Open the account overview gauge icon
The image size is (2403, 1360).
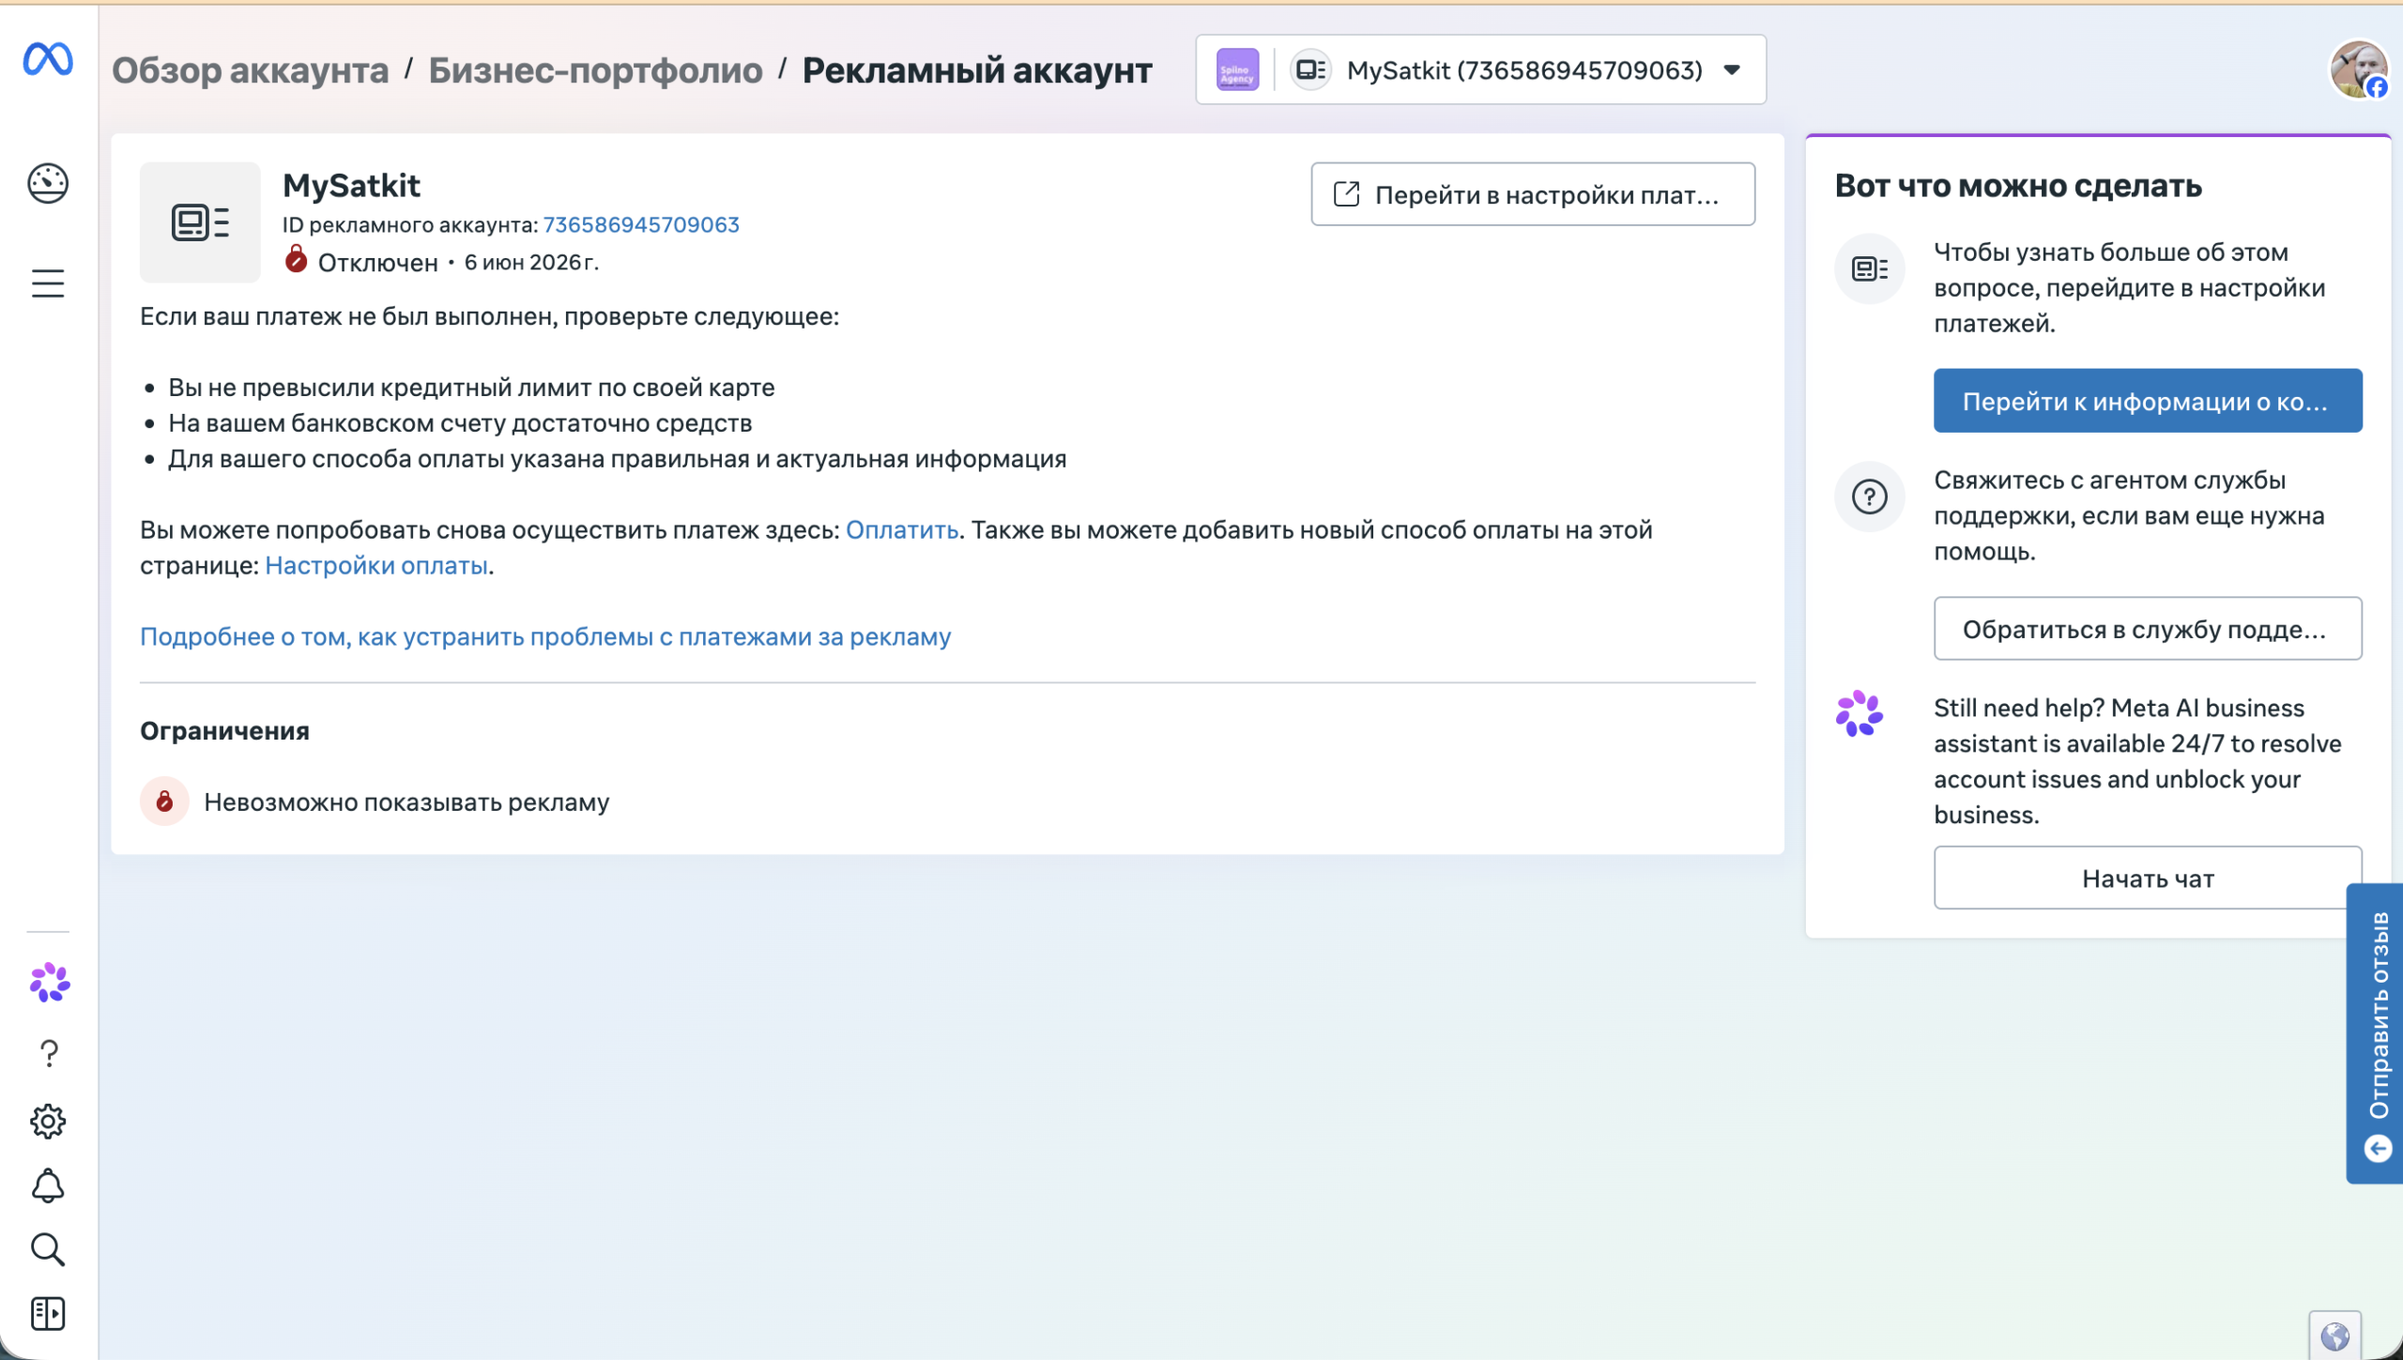(x=48, y=183)
